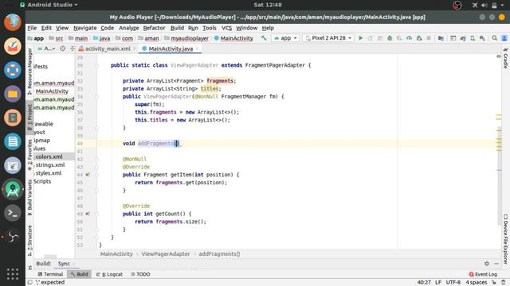This screenshot has width=510, height=286.
Task: Click the UTF-8 encoding indicator
Action: (453, 283)
